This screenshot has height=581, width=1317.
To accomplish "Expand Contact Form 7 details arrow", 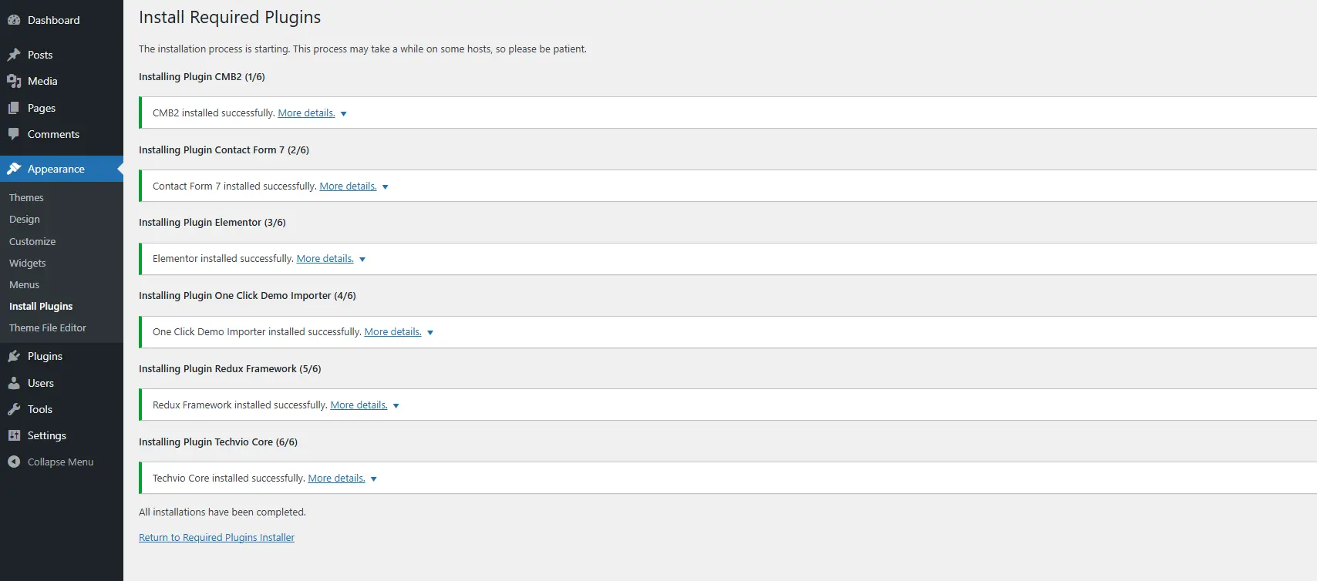I will coord(386,186).
